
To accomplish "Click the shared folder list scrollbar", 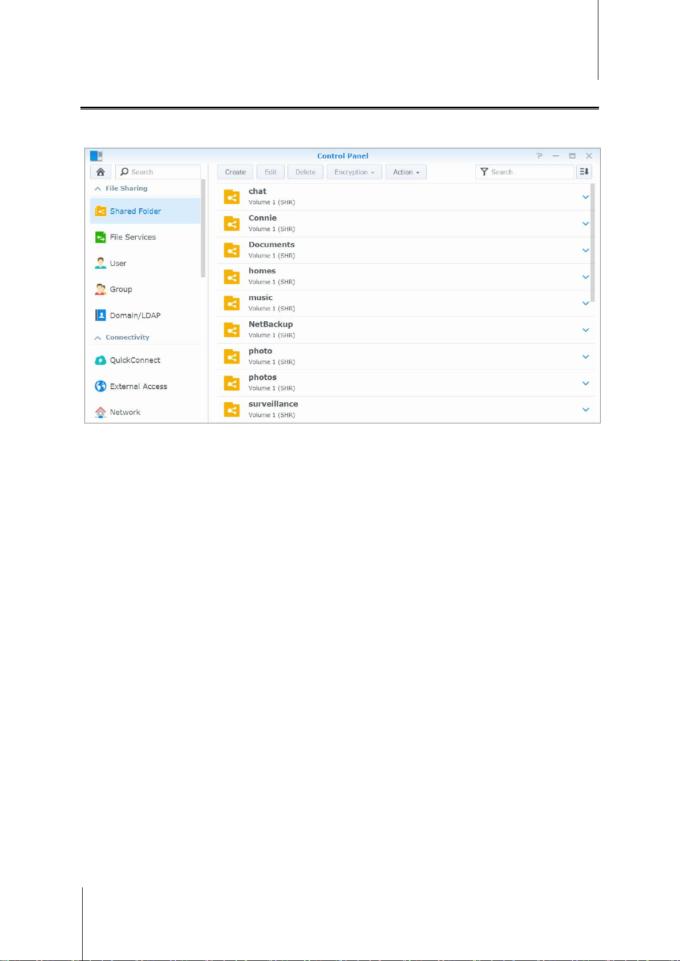I will click(593, 243).
